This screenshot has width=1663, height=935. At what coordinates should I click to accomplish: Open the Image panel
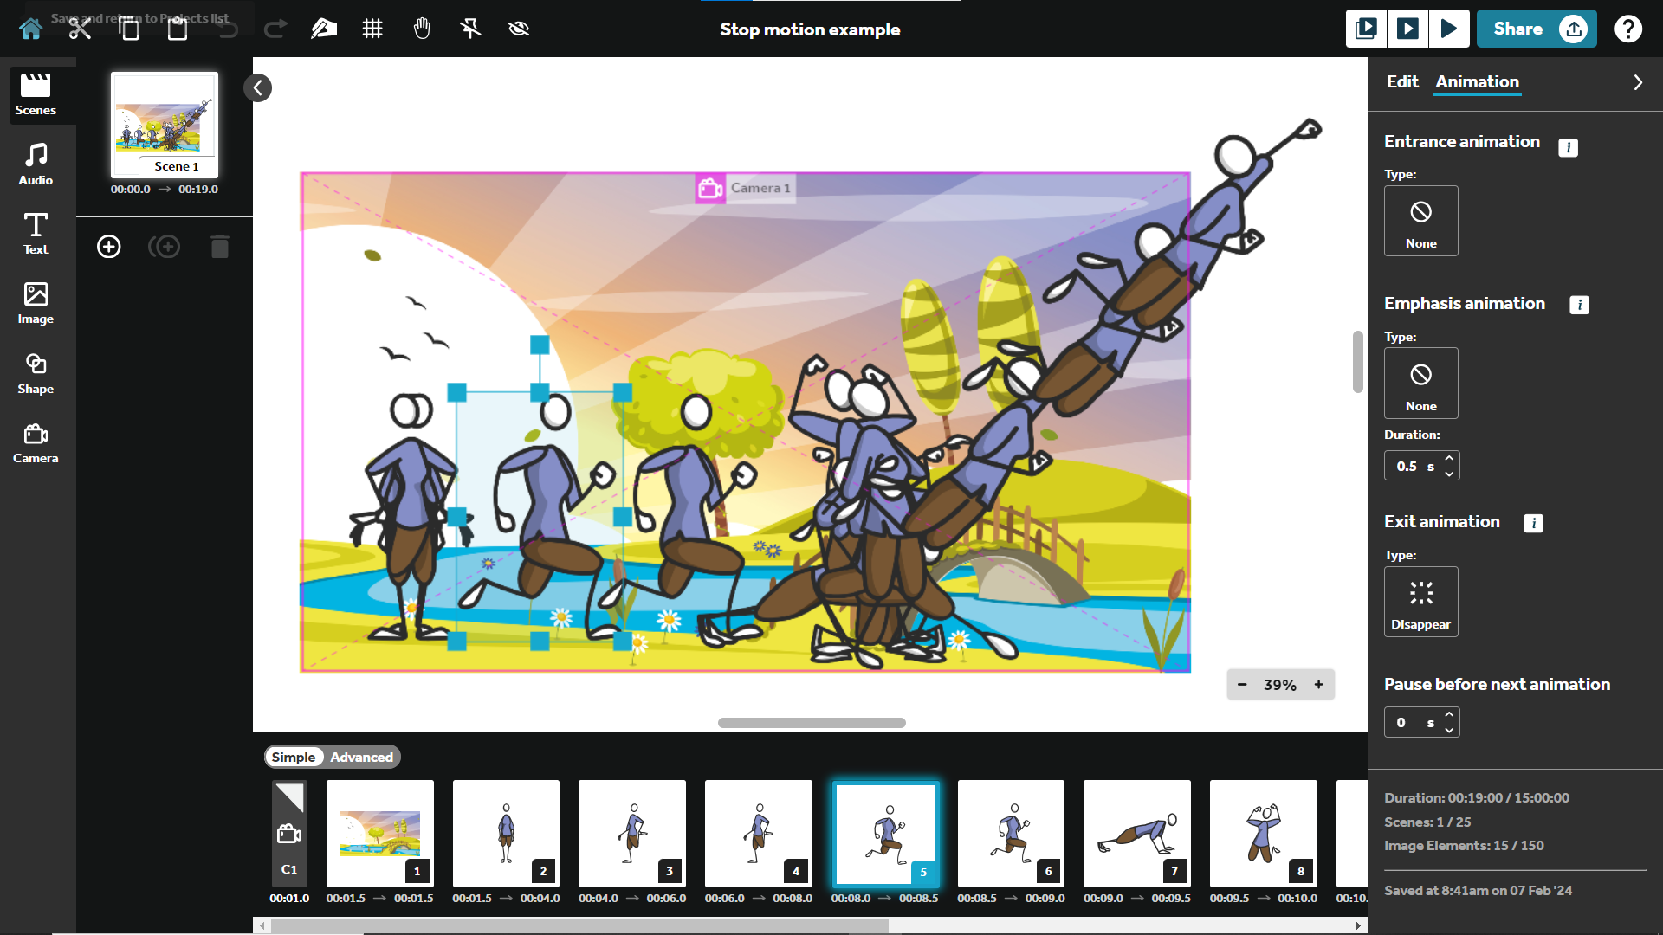[x=36, y=302]
